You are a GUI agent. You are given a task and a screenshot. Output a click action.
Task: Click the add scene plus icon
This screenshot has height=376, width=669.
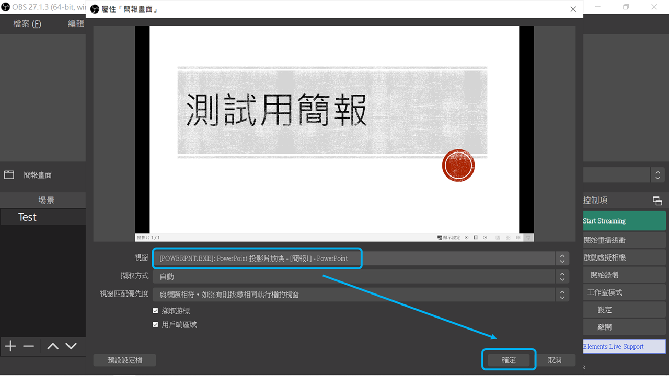pyautogui.click(x=10, y=346)
